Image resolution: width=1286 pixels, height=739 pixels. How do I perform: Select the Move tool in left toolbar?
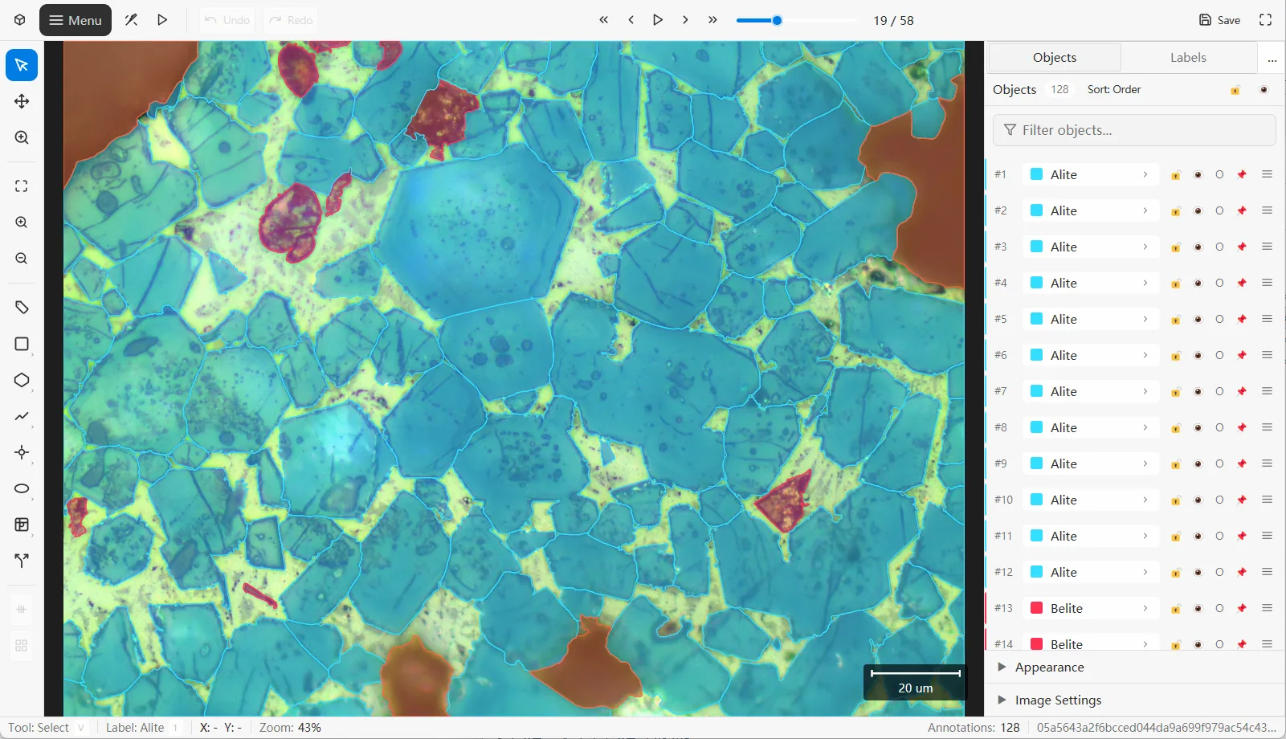pyautogui.click(x=22, y=101)
